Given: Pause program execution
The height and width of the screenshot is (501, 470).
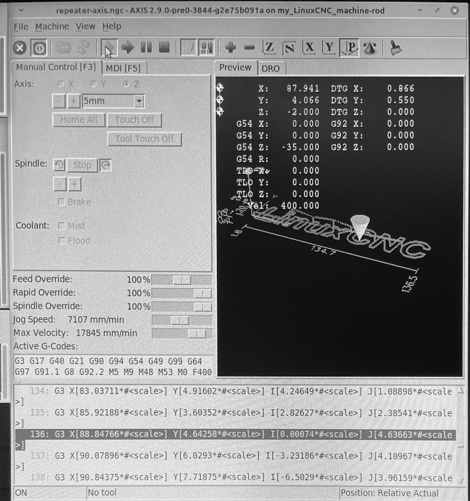Looking at the screenshot, I should coord(146,47).
